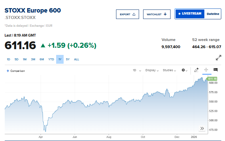The height and width of the screenshot is (141, 225).
Task: Toggle the crosshair tool
Action: 206,70
